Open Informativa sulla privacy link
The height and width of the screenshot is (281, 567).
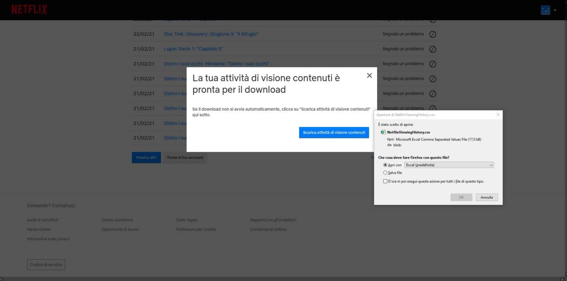tap(48, 239)
